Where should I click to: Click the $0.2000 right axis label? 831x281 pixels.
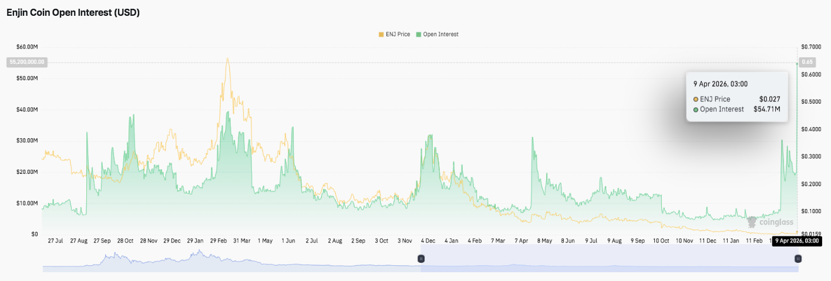[811, 184]
